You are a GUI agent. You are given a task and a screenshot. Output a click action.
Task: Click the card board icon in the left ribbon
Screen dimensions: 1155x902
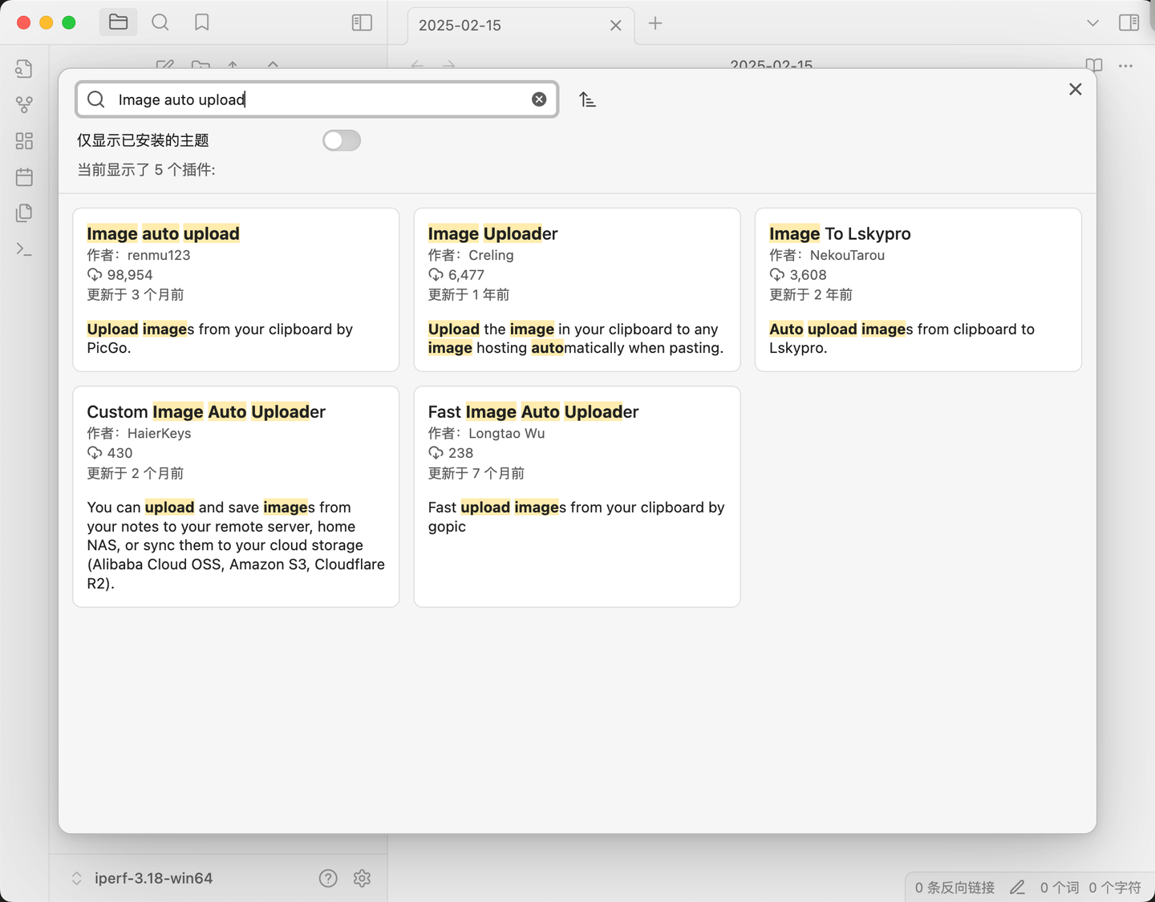pos(23,140)
